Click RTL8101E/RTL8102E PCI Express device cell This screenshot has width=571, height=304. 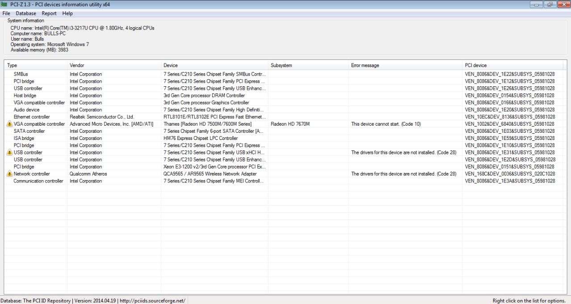pyautogui.click(x=214, y=117)
